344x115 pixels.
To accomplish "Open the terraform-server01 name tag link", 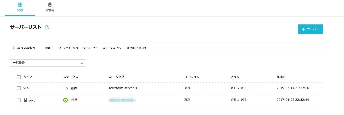I will pos(123,88).
